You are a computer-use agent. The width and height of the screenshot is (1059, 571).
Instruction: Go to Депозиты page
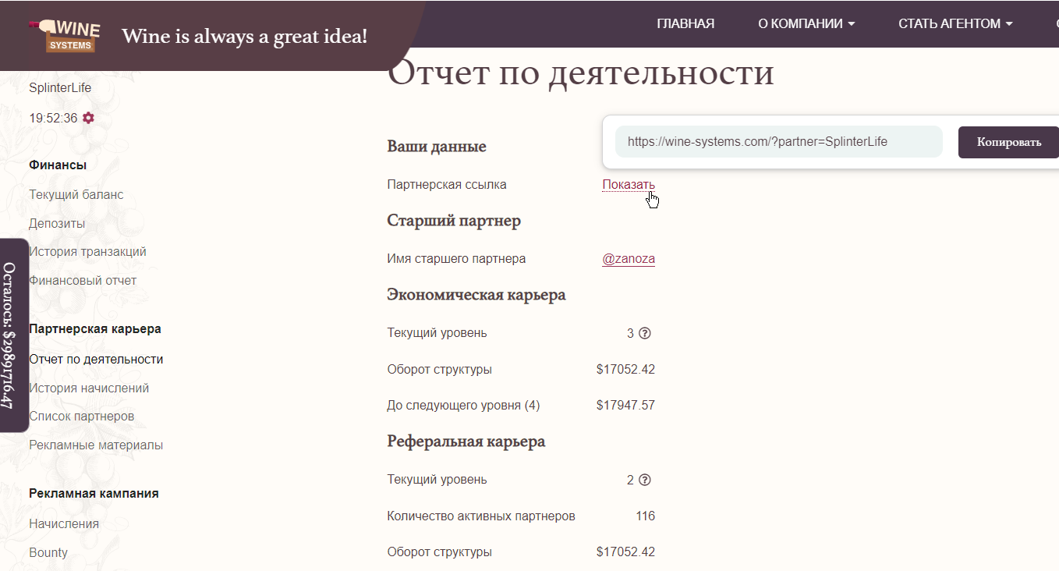point(57,224)
